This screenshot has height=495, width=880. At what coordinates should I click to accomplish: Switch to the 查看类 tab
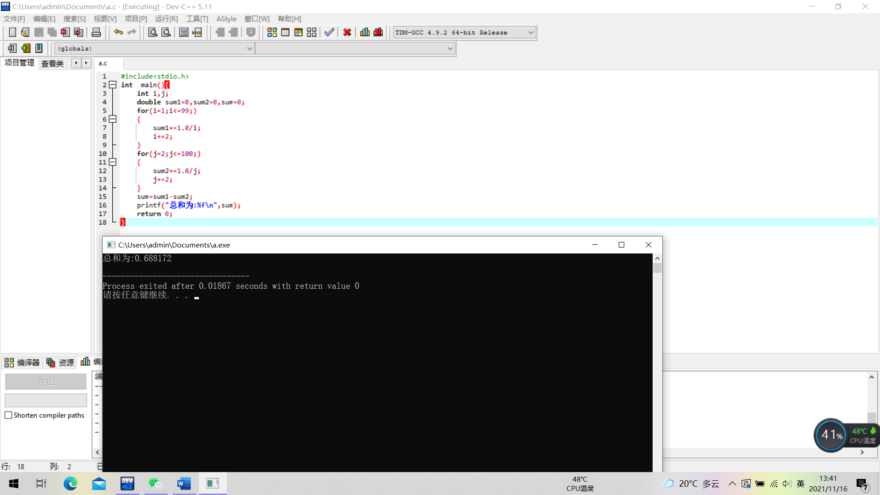coord(52,64)
